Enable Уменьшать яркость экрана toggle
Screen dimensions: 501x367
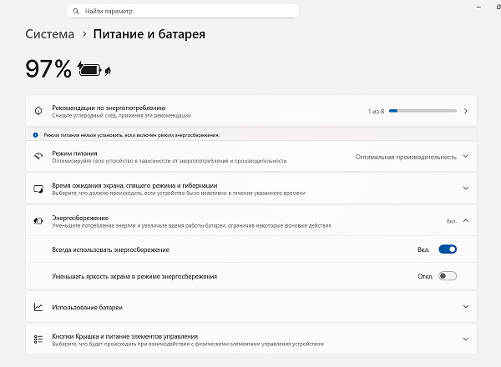point(448,276)
